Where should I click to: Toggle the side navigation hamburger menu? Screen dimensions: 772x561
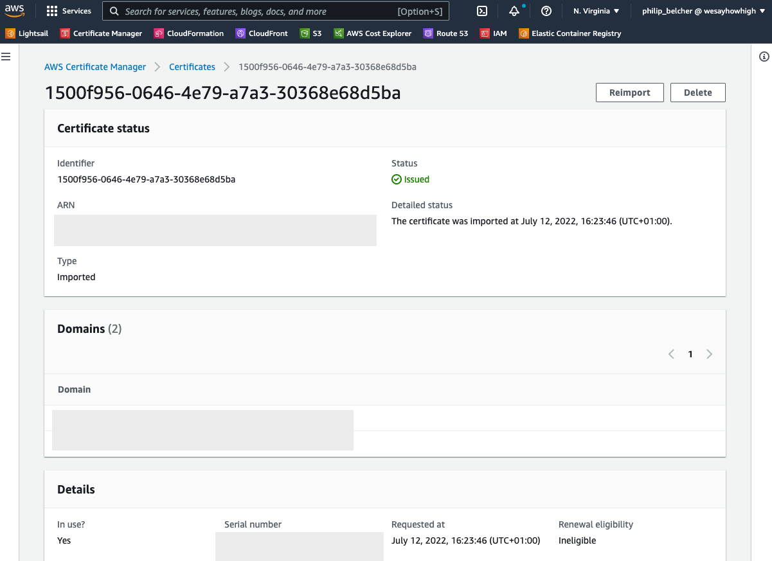[6, 57]
